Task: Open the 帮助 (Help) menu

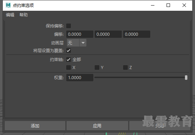Action: pyautogui.click(x=24, y=15)
